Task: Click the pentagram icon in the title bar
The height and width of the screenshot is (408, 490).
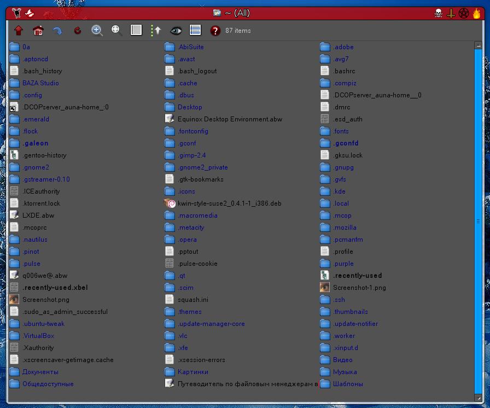Action: pyautogui.click(x=464, y=13)
